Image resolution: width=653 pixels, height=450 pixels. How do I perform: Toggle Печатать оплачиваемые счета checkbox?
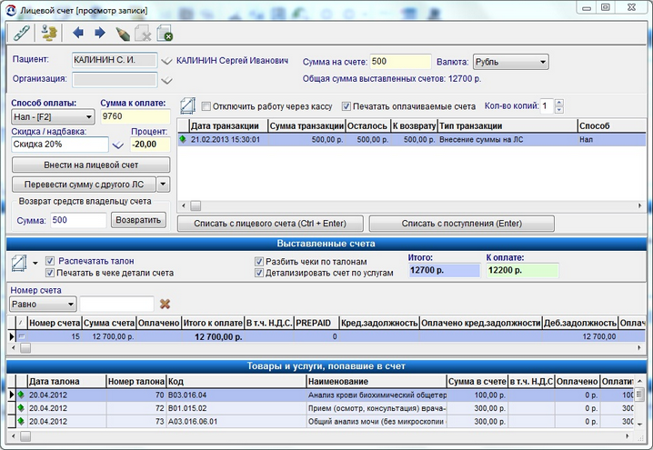pyautogui.click(x=347, y=106)
